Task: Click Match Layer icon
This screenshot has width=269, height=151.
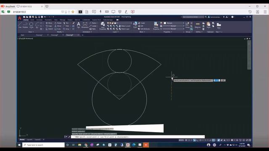Action: (x=124, y=29)
